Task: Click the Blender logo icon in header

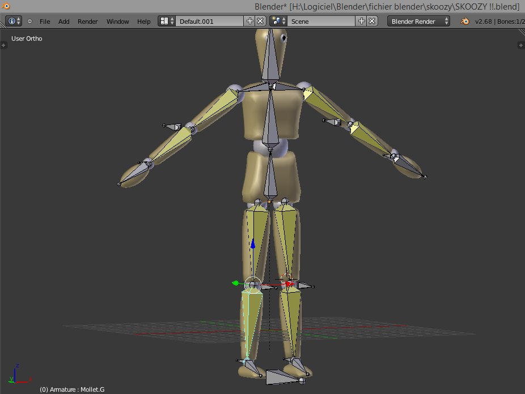Action: click(x=464, y=21)
